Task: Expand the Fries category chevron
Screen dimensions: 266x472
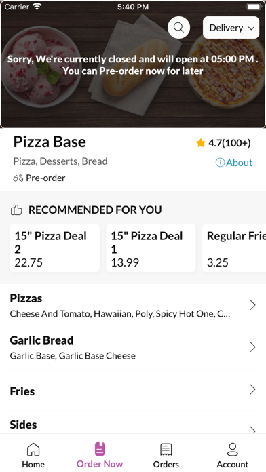Action: pyautogui.click(x=252, y=389)
